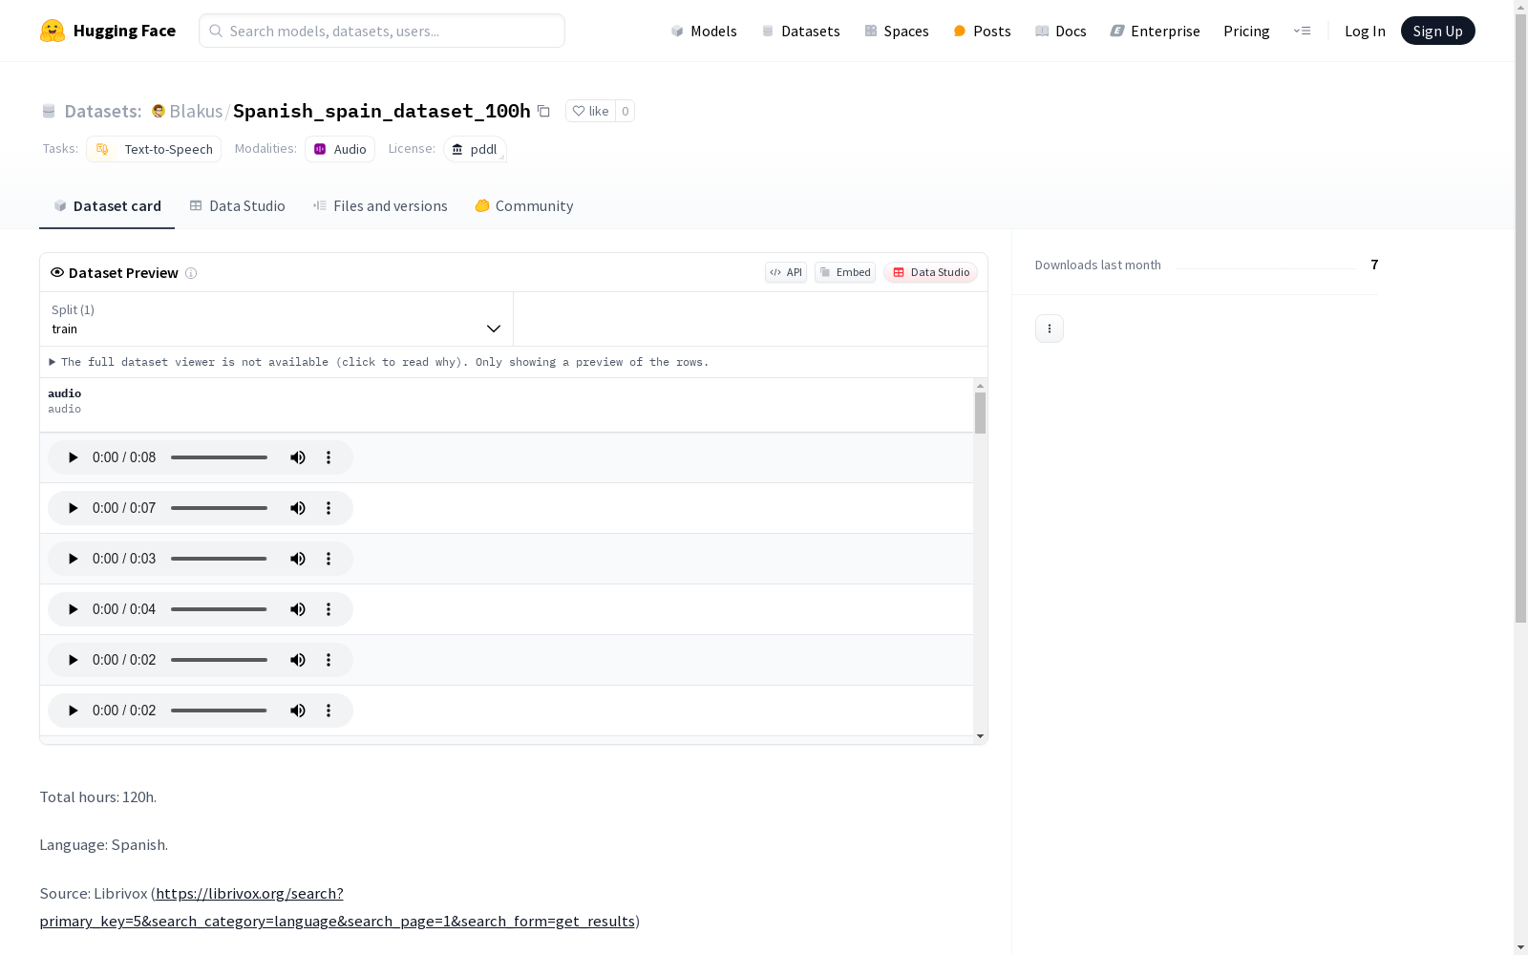Image resolution: width=1528 pixels, height=955 pixels.
Task: Switch to Files and versions tab
Action: pyautogui.click(x=380, y=206)
